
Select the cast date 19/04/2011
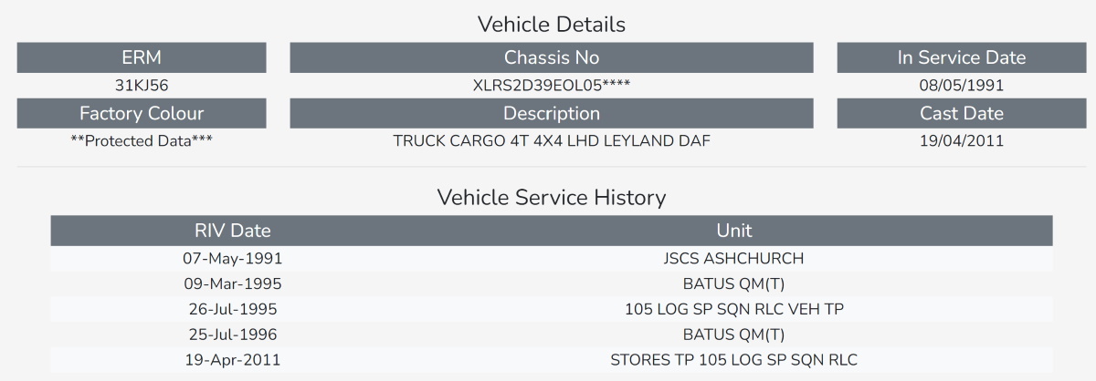click(x=962, y=141)
